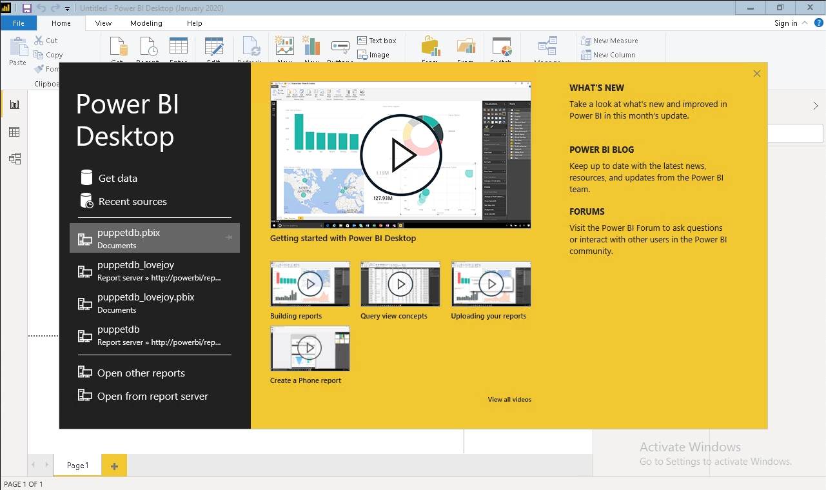The width and height of the screenshot is (826, 490).
Task: Add a new page with the plus button
Action: click(x=114, y=465)
